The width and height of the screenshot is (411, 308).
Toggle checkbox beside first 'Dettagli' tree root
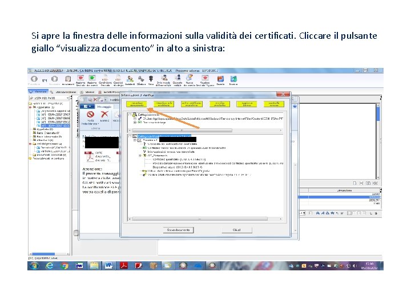[x=130, y=115]
